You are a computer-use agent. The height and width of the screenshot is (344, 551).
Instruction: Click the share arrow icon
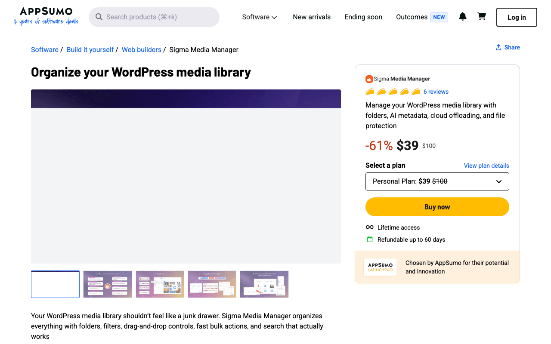click(498, 47)
